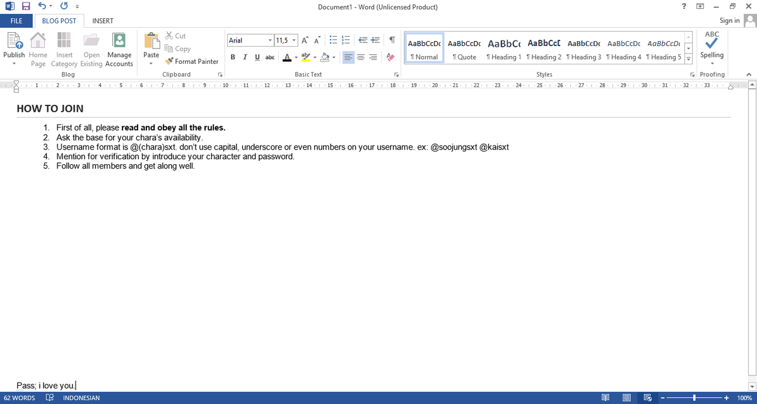
Task: Change the INDONESIAN proofing language
Action: [x=81, y=398]
